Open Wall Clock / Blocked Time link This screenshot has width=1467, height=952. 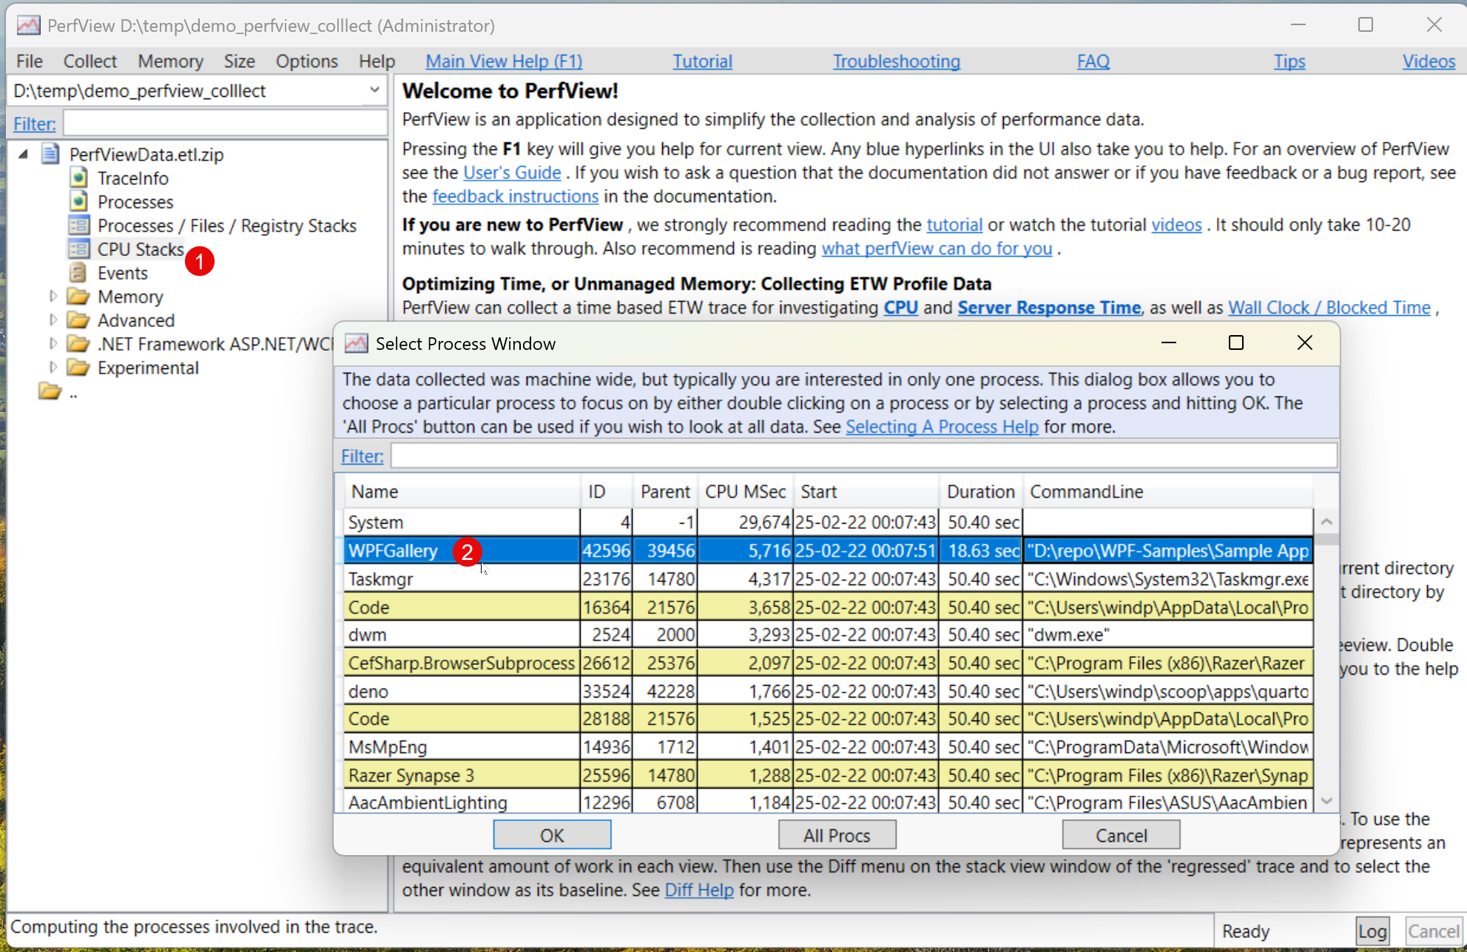pos(1329,308)
